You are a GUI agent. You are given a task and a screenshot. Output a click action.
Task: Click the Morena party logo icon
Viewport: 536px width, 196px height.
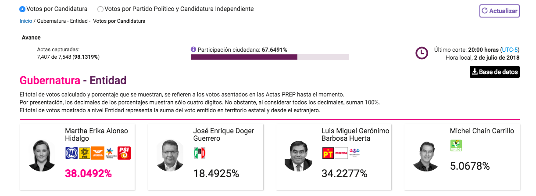[x=341, y=153]
